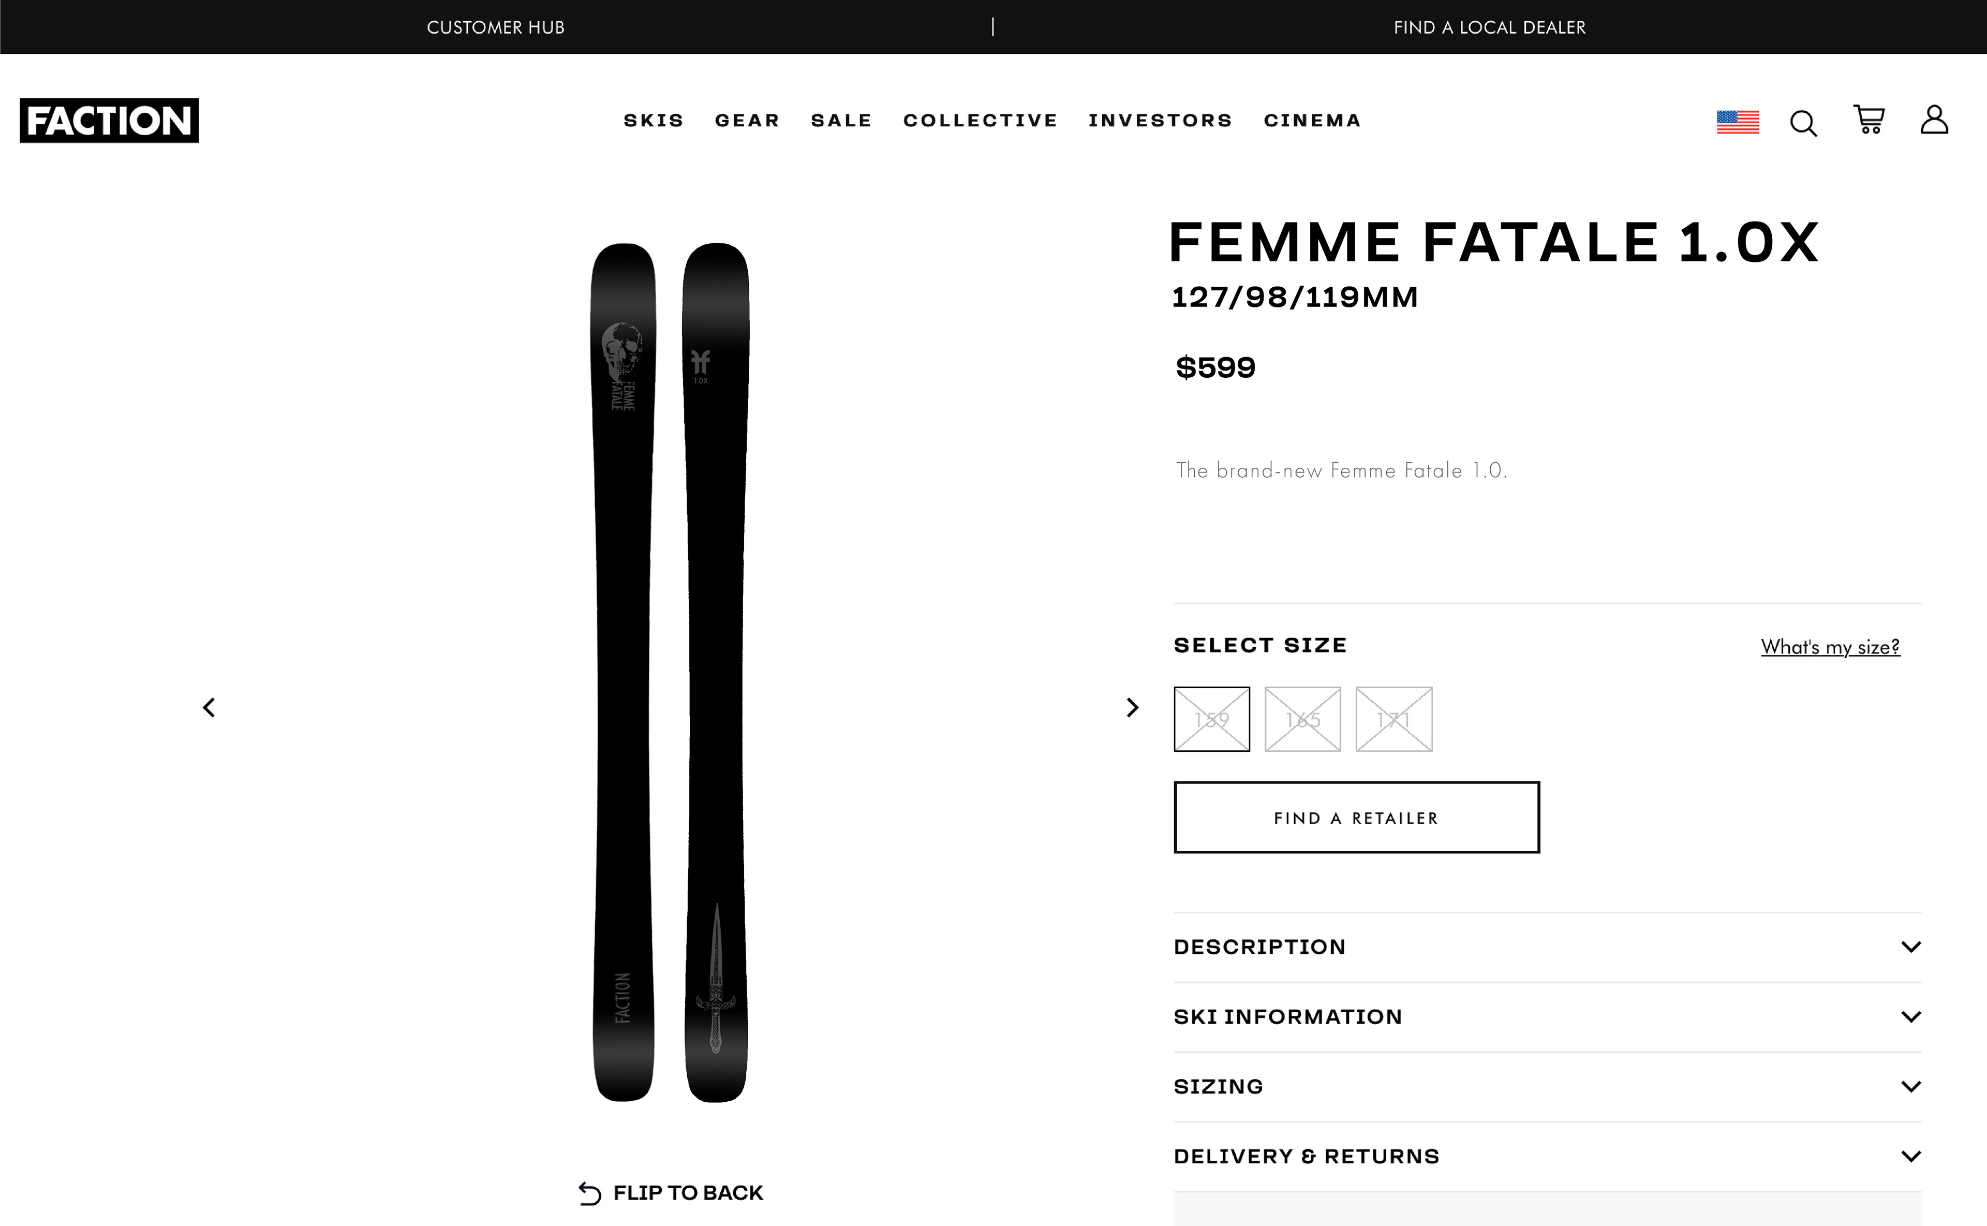
Task: Expand the Sizing section
Action: pos(1548,1087)
